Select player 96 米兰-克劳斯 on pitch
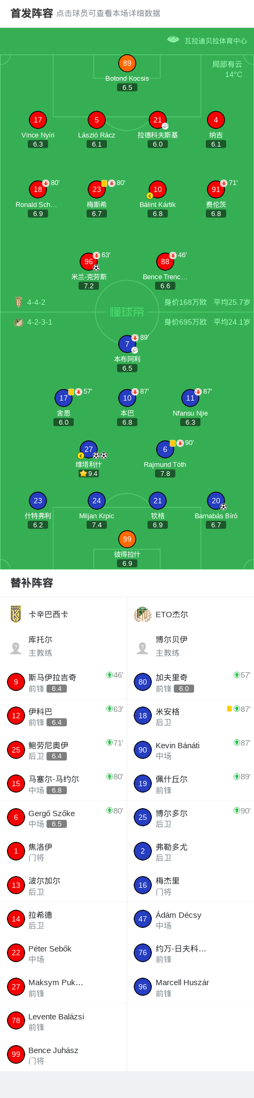 coord(89,262)
